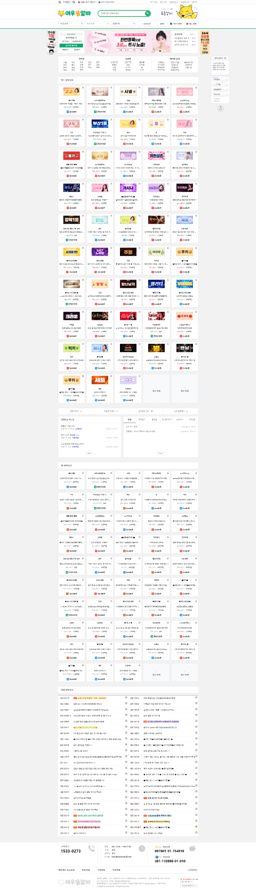
Task: Select the 전체 tab in the board section
Action: [x=130, y=420]
